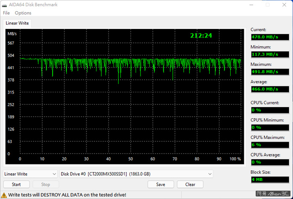This screenshot has height=199, width=293.
Task: Click the 50 label on horizontal axis
Action: (131, 159)
